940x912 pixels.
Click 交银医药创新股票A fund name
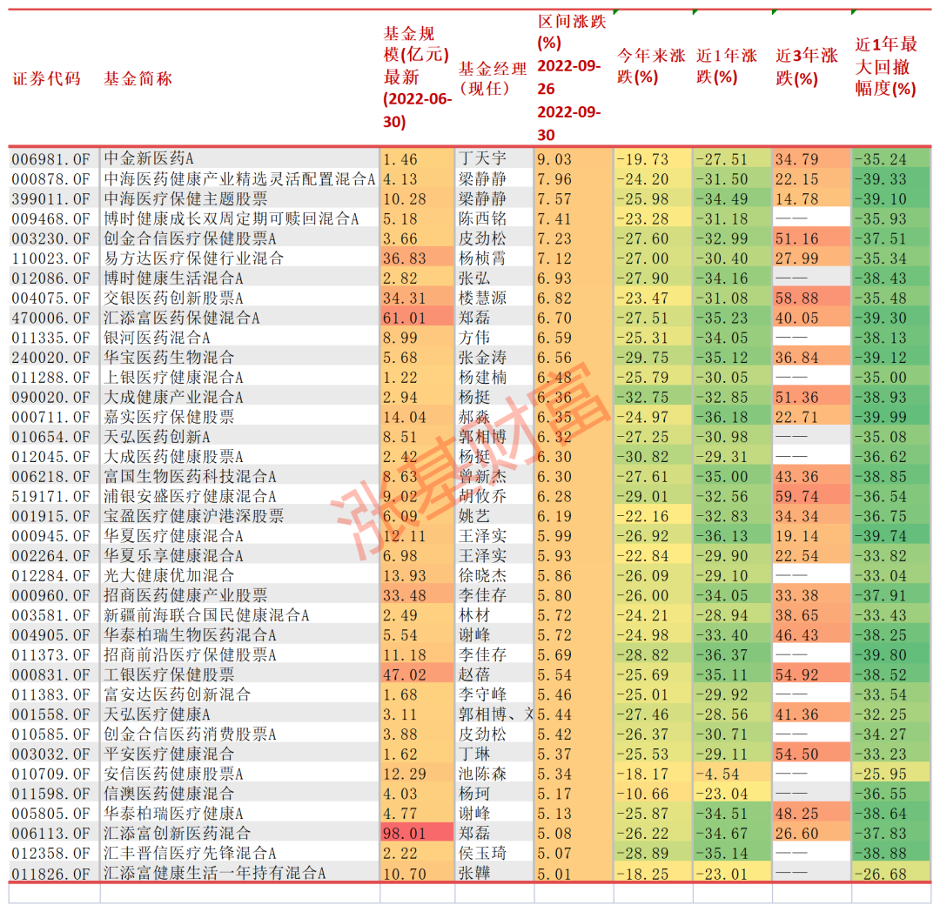tap(172, 298)
